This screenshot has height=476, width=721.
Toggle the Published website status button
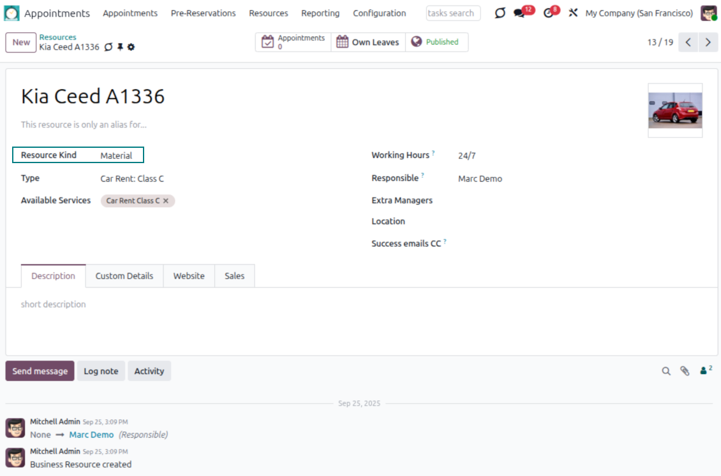(436, 42)
